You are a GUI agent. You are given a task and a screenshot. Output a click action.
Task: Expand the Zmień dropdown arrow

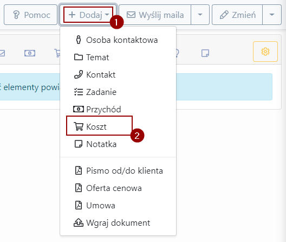272,15
